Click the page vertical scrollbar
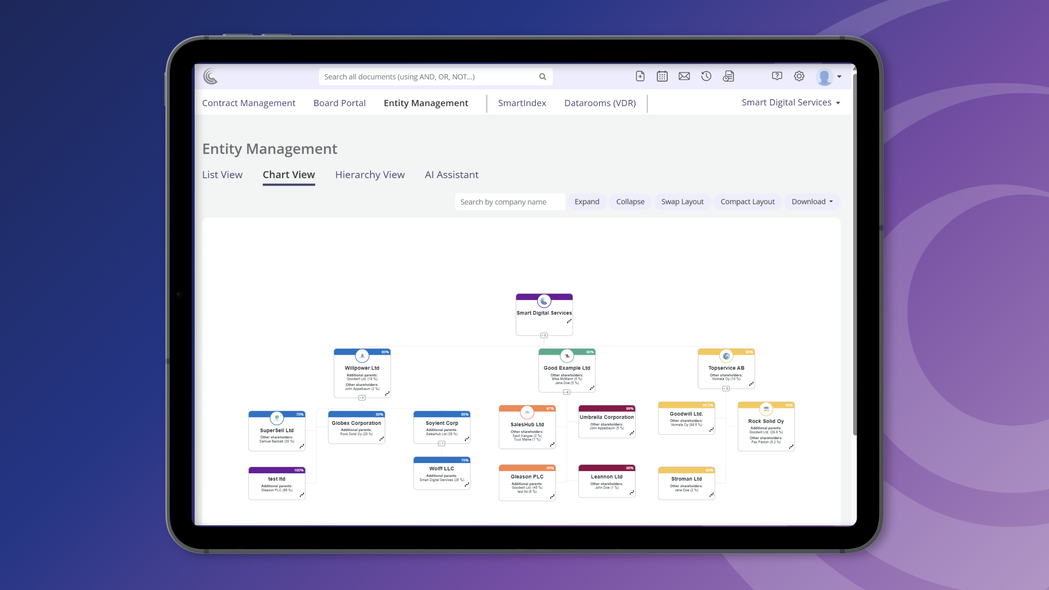 [x=854, y=254]
